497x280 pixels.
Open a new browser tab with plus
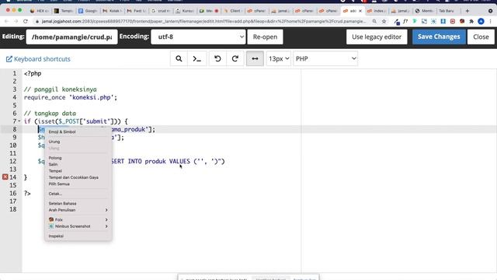467,11
